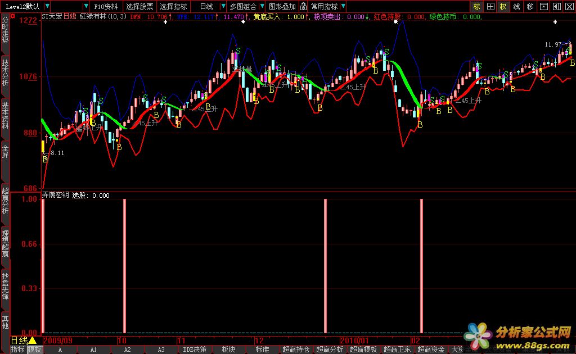Click the lock icon beside 图形叠加

[x=303, y=7]
